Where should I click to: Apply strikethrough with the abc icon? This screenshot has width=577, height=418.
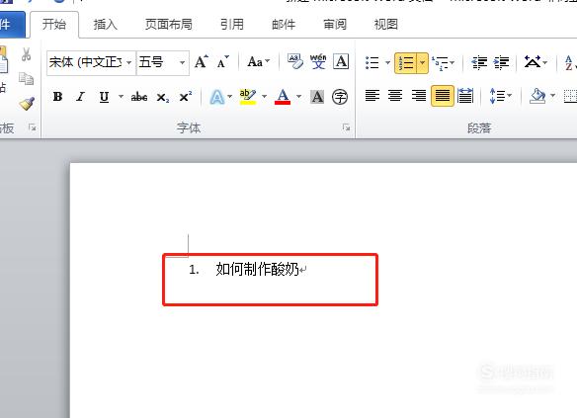point(139,97)
